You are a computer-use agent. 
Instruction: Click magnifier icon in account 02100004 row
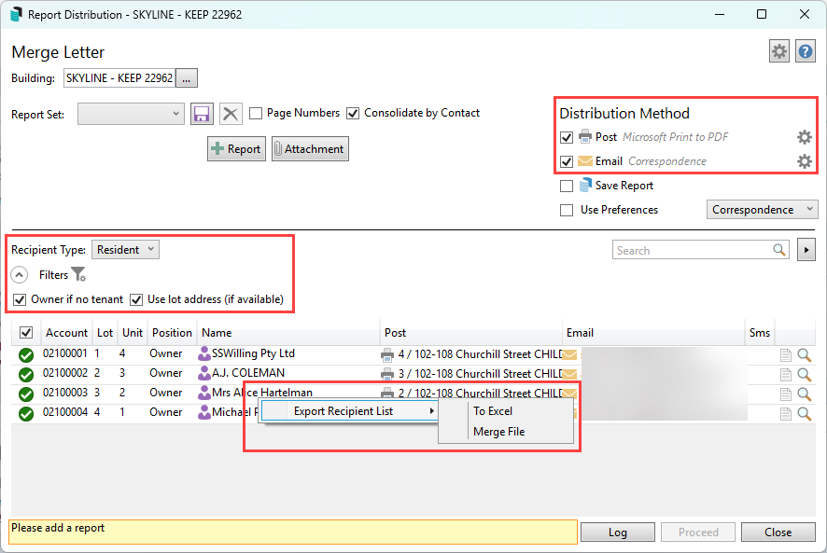[x=805, y=414]
